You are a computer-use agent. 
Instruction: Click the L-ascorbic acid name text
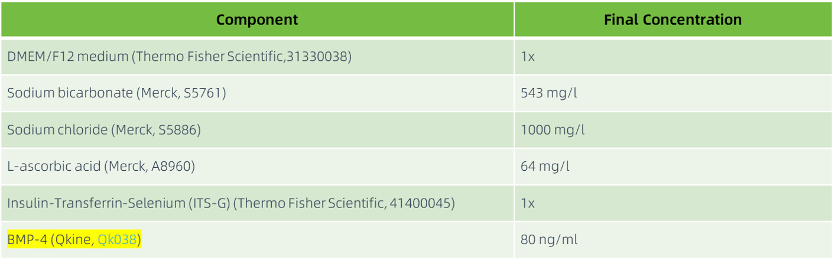54,167
